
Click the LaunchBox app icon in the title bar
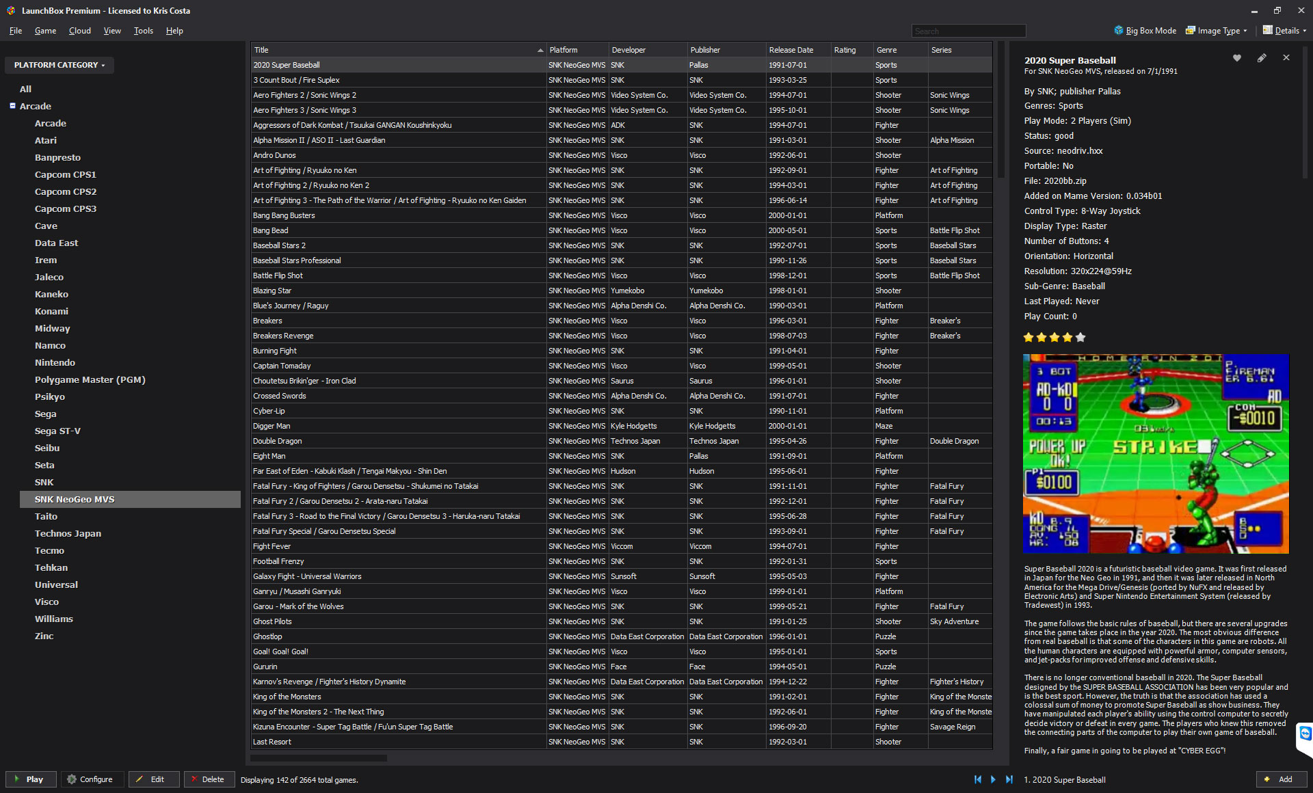(11, 10)
